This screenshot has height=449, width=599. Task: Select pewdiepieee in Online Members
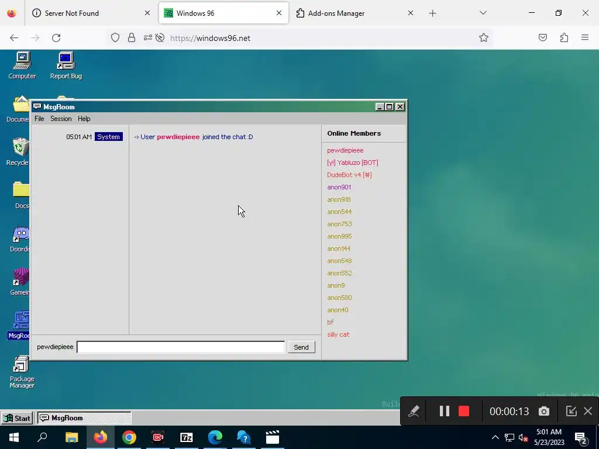coord(345,150)
